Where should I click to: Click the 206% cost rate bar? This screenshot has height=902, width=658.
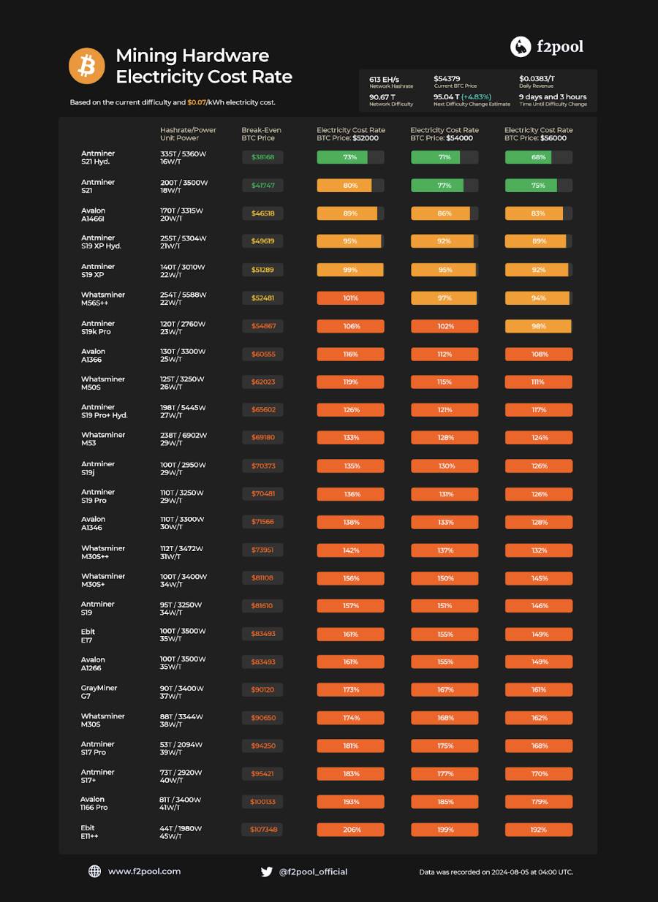(x=350, y=830)
